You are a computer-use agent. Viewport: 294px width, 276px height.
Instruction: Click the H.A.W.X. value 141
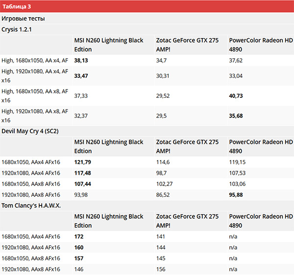pyautogui.click(x=161, y=236)
